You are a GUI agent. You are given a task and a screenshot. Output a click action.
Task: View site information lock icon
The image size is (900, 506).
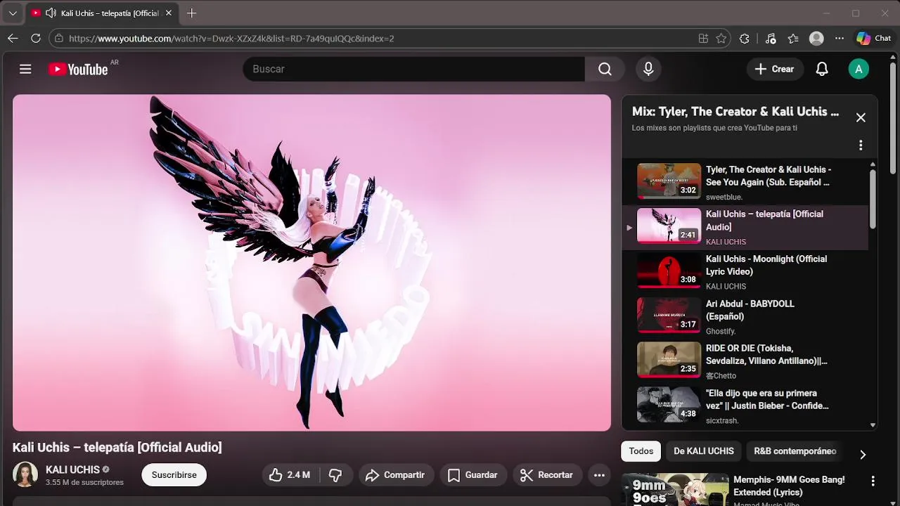pyautogui.click(x=59, y=39)
